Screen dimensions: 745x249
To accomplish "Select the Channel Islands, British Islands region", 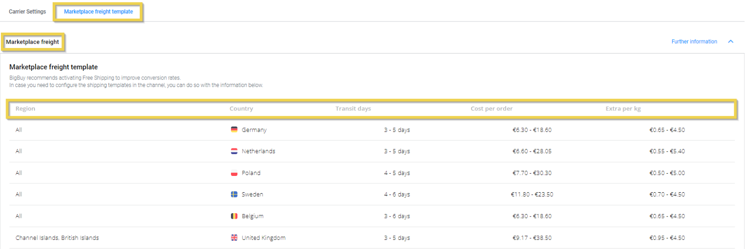I will pyautogui.click(x=57, y=238).
